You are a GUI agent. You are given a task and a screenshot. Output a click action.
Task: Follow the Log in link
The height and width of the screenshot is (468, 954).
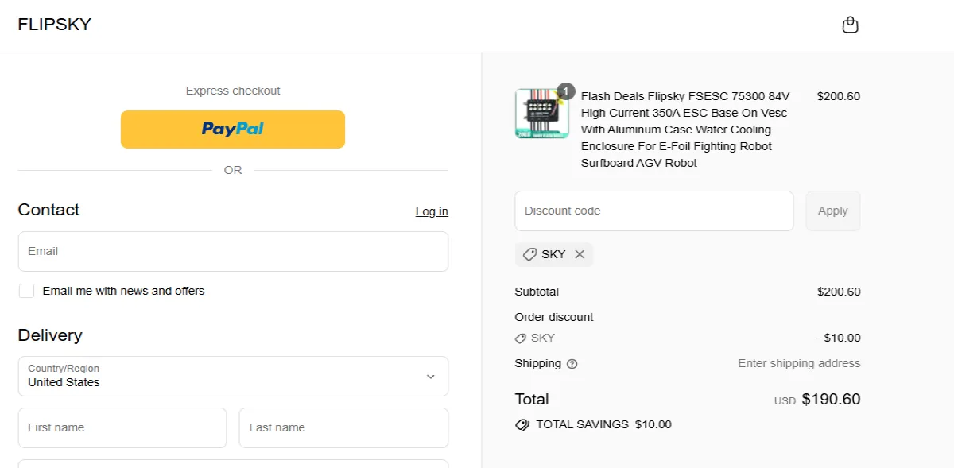click(432, 211)
